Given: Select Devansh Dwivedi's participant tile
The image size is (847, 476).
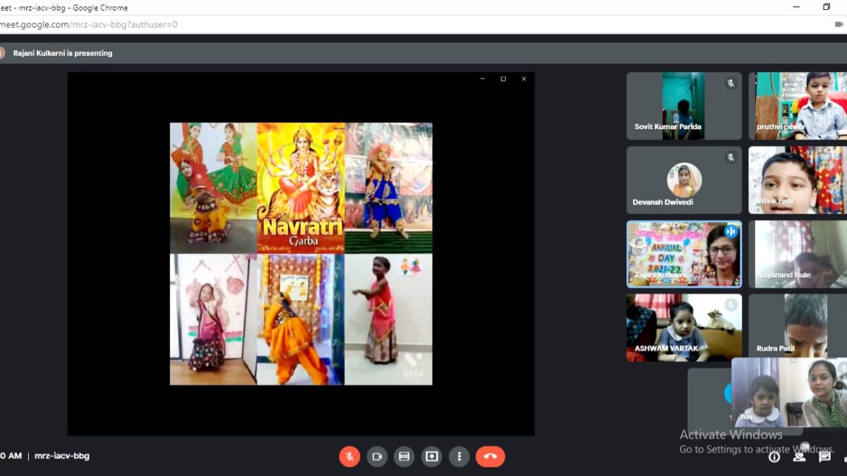Looking at the screenshot, I should pyautogui.click(x=684, y=180).
